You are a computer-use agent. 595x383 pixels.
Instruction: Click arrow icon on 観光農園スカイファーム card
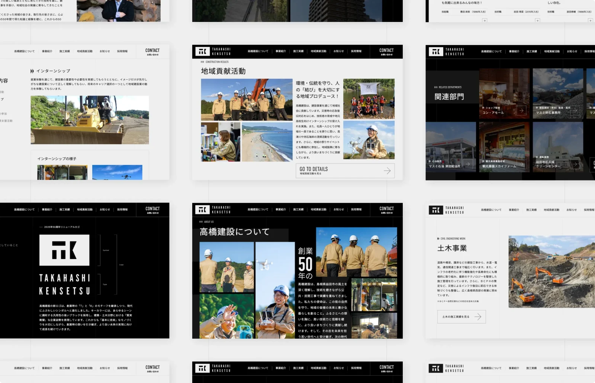coord(521,164)
